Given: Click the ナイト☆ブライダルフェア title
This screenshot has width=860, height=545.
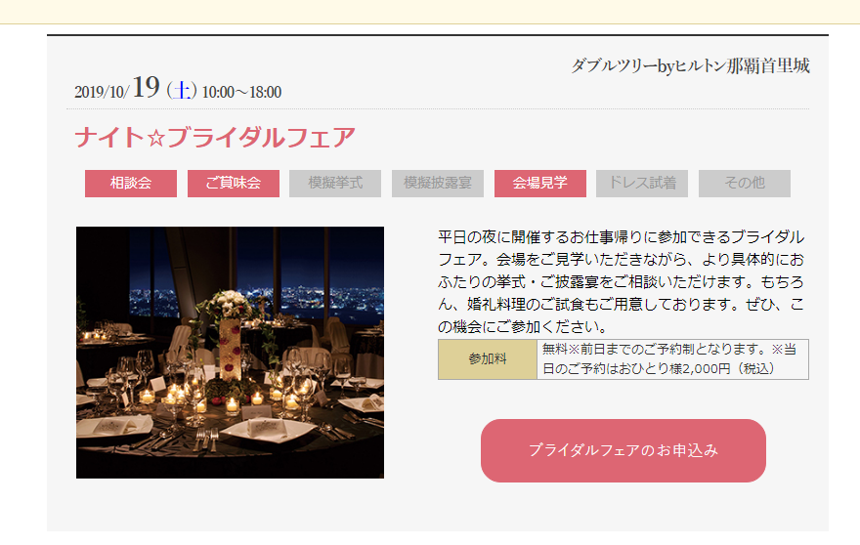Looking at the screenshot, I should 215,137.
